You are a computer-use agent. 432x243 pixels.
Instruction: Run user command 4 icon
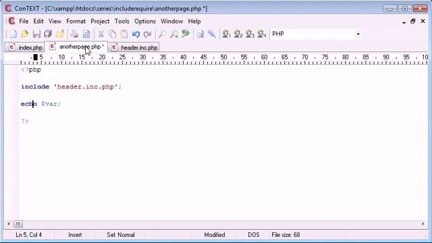261,34
